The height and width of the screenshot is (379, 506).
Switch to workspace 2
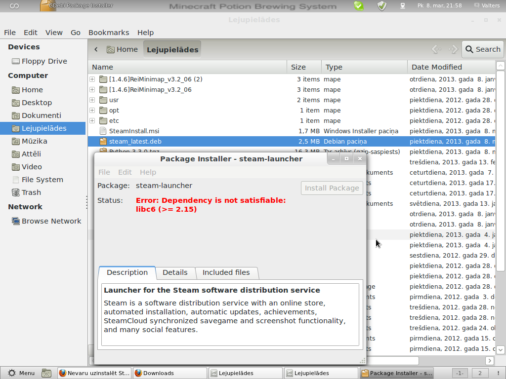[480, 373]
